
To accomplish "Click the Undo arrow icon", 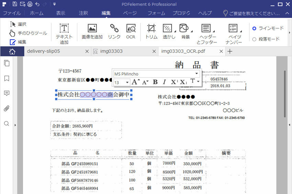I will click(37, 4).
